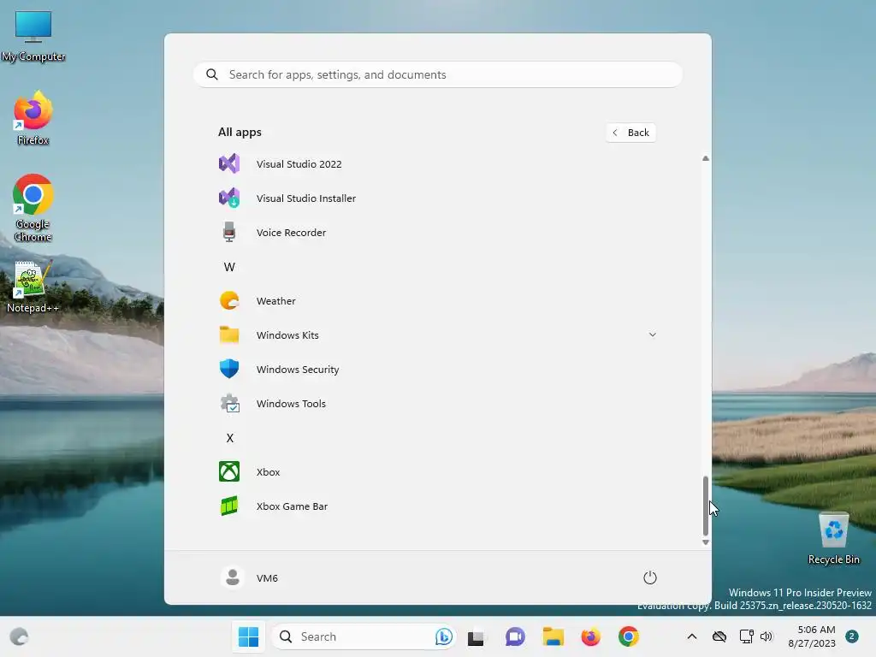The image size is (876, 657).
Task: Launch Google Chrome from the taskbar
Action: click(629, 636)
